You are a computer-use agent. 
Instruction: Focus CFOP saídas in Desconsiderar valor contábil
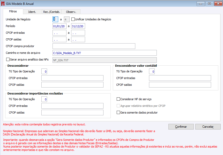[x=180, y=85]
